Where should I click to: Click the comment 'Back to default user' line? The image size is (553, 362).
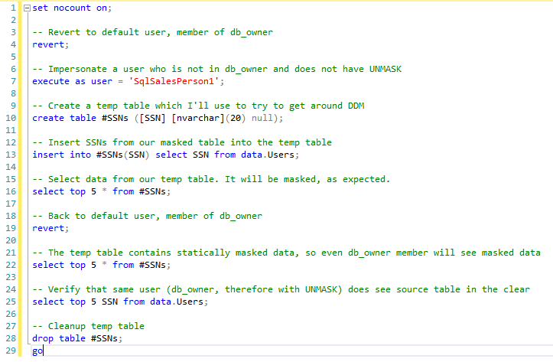point(147,216)
